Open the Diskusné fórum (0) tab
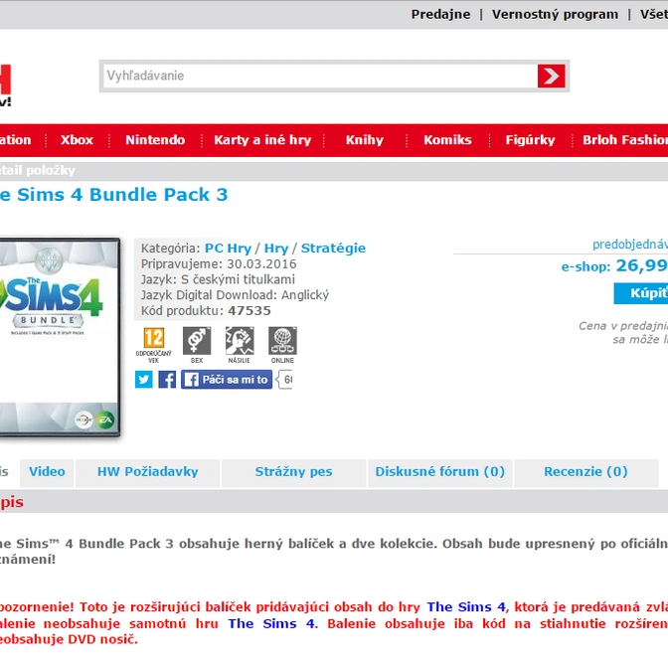 pyautogui.click(x=440, y=471)
